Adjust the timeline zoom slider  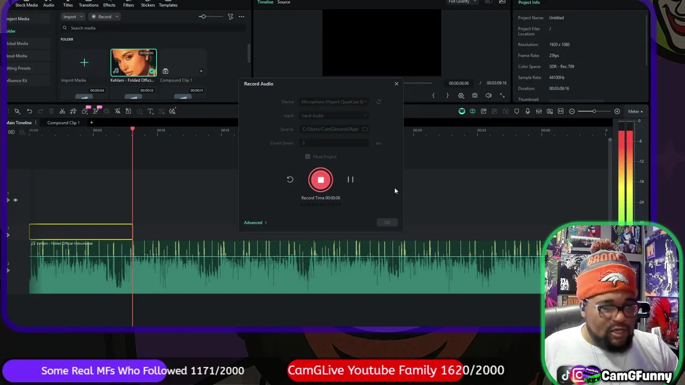coord(594,111)
